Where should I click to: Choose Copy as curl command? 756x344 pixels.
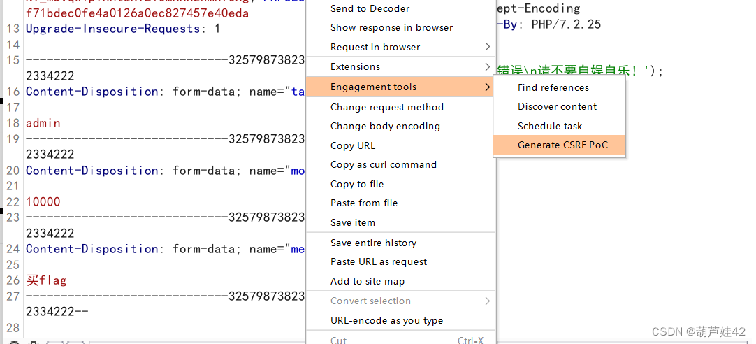(x=383, y=164)
